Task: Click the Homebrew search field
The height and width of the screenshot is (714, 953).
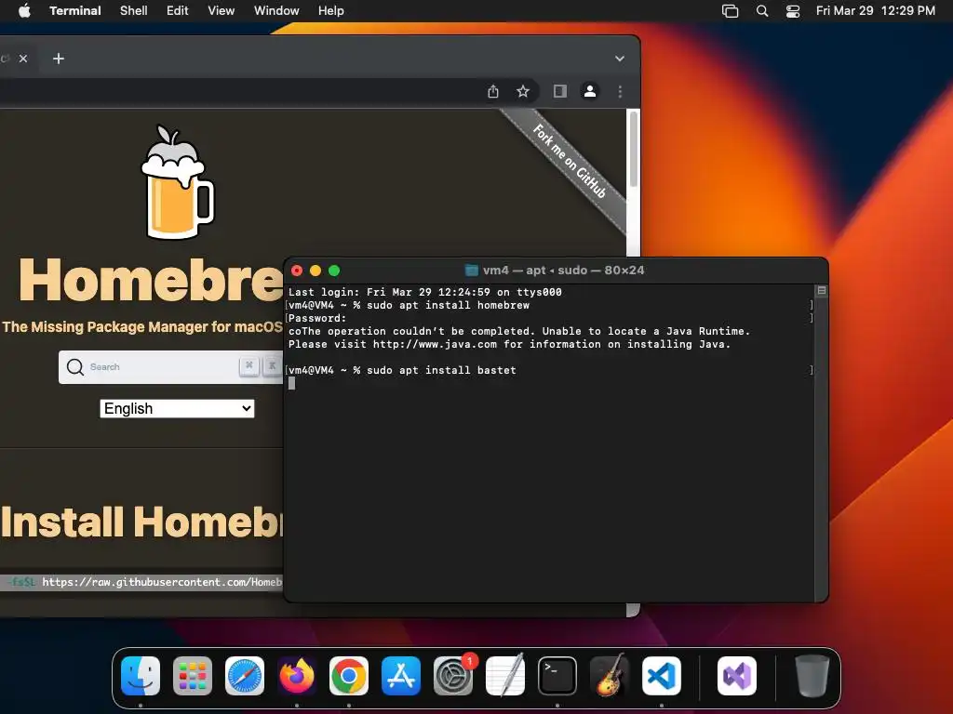Action: (171, 366)
